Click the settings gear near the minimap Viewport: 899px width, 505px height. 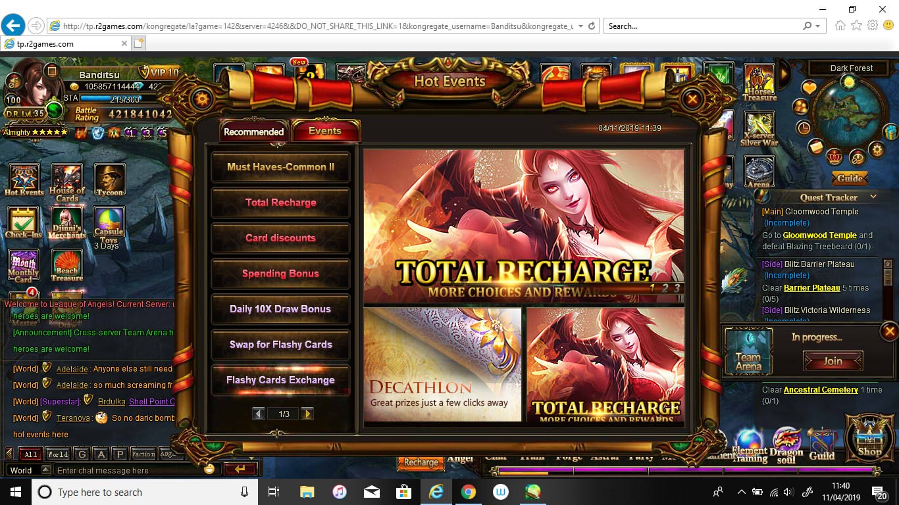[x=877, y=150]
